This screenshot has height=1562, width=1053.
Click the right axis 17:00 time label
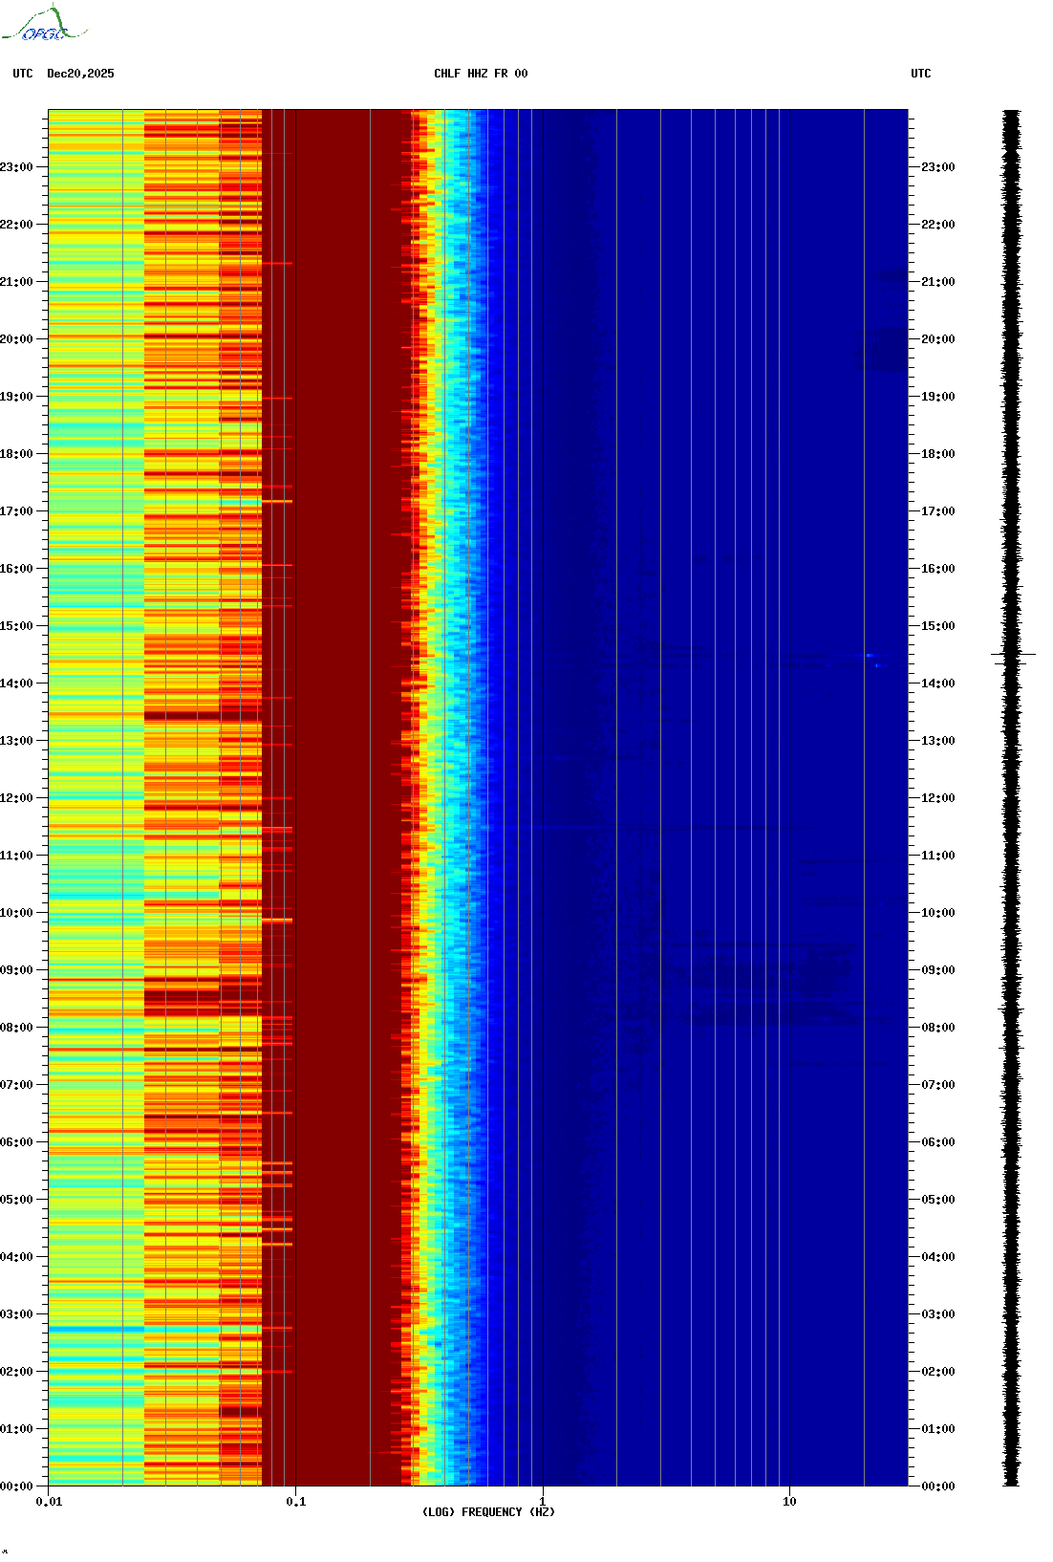click(x=937, y=511)
